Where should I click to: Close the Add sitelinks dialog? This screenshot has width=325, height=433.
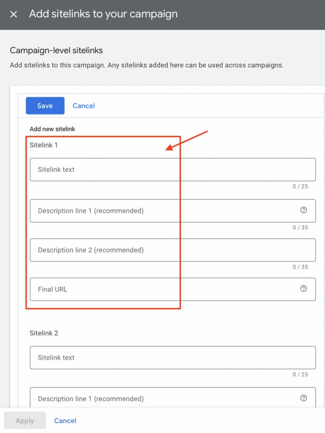click(x=14, y=14)
